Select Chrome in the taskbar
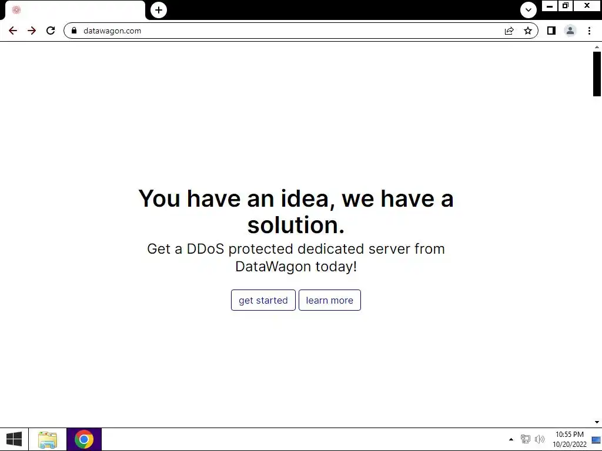This screenshot has width=602, height=451. (x=84, y=439)
